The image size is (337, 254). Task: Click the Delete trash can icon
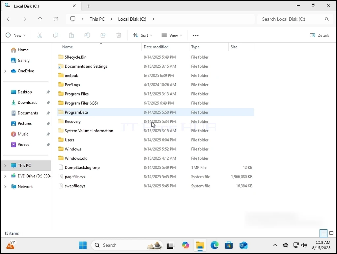(x=119, y=35)
